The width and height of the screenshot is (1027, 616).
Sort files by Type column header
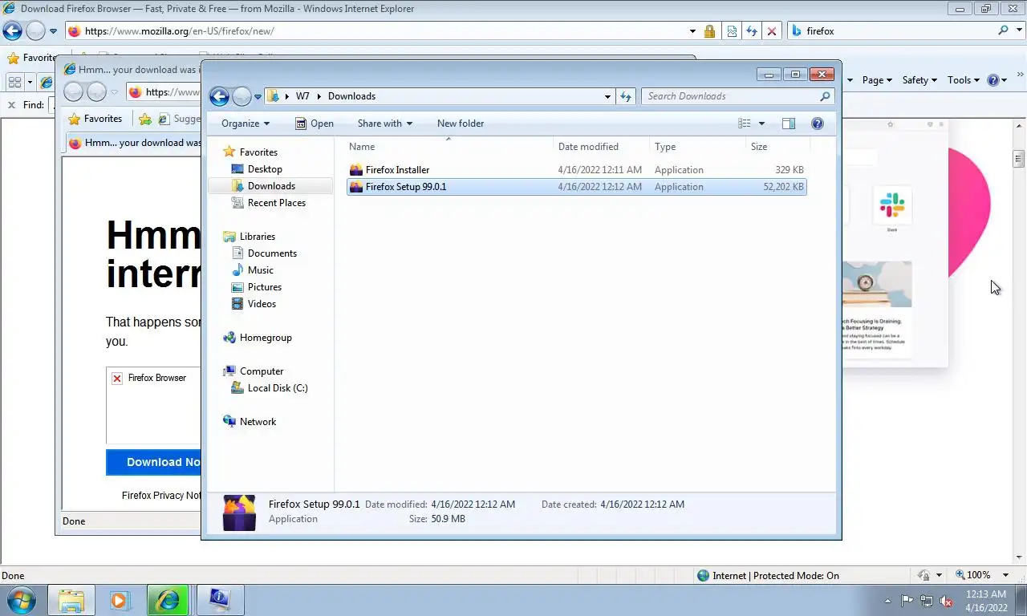697,147
